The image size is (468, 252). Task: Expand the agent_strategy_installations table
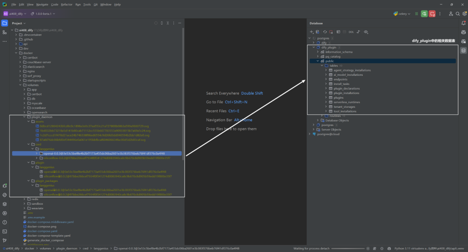click(x=326, y=70)
